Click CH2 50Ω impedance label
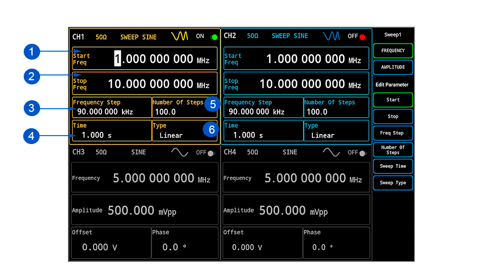Screen dimensions: 484x267 [x=253, y=36]
